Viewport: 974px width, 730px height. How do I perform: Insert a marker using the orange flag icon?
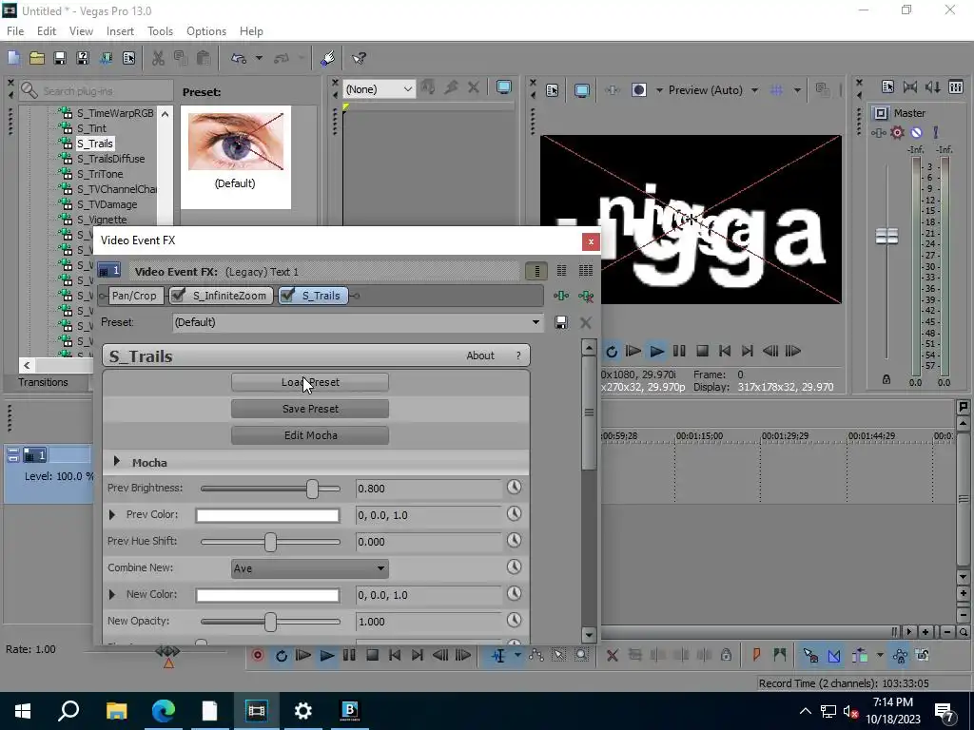(x=756, y=656)
